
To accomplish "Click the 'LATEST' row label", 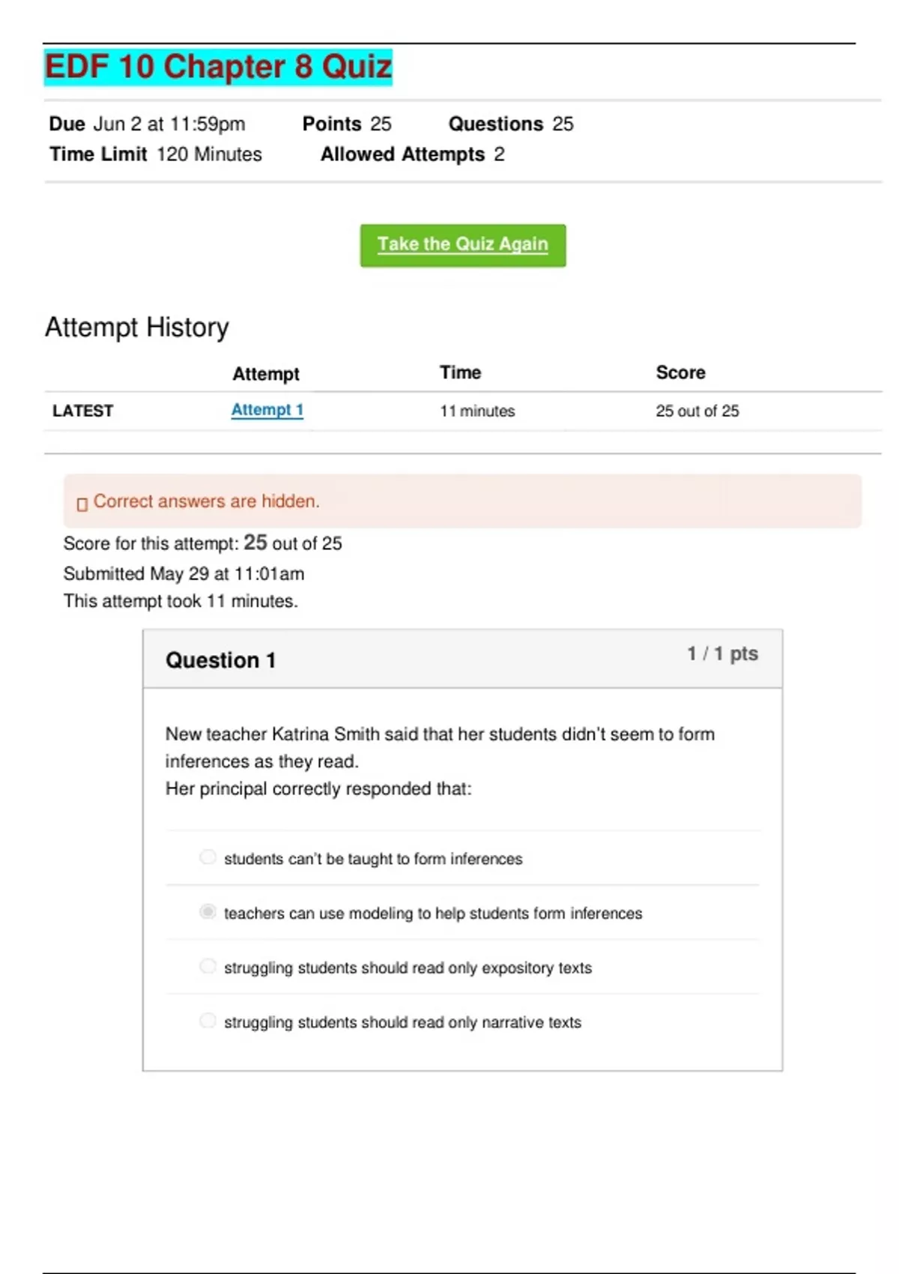I will 82,411.
